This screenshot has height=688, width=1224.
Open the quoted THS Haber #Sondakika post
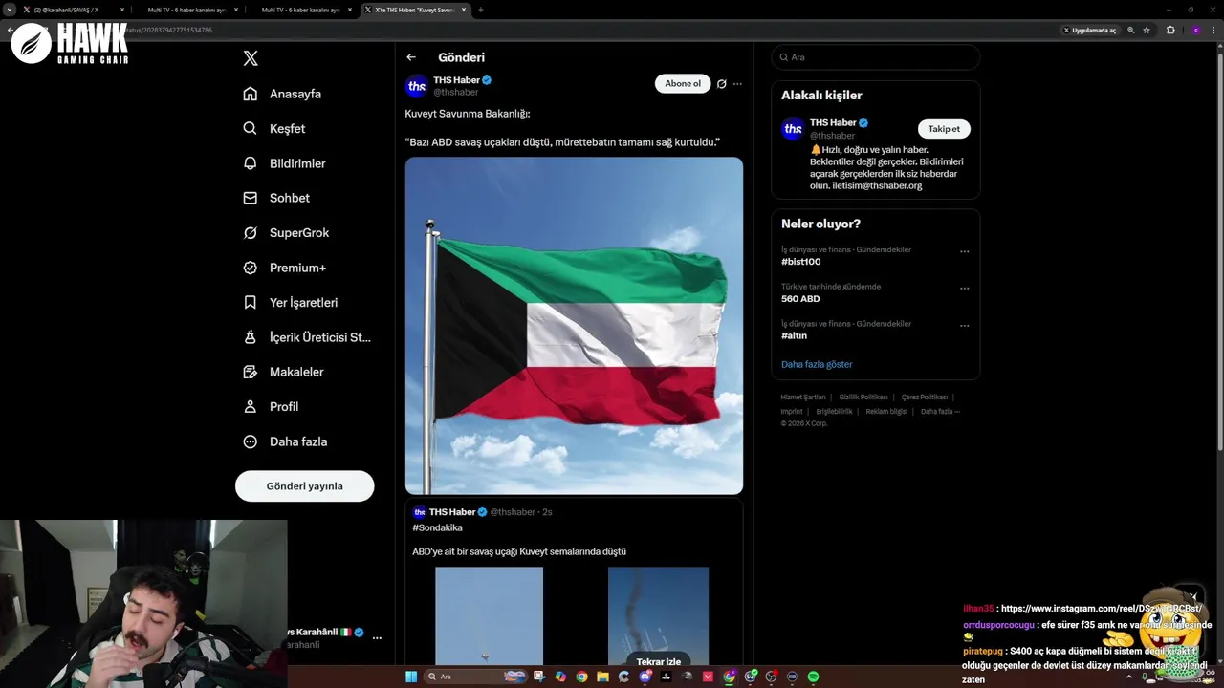coord(574,581)
